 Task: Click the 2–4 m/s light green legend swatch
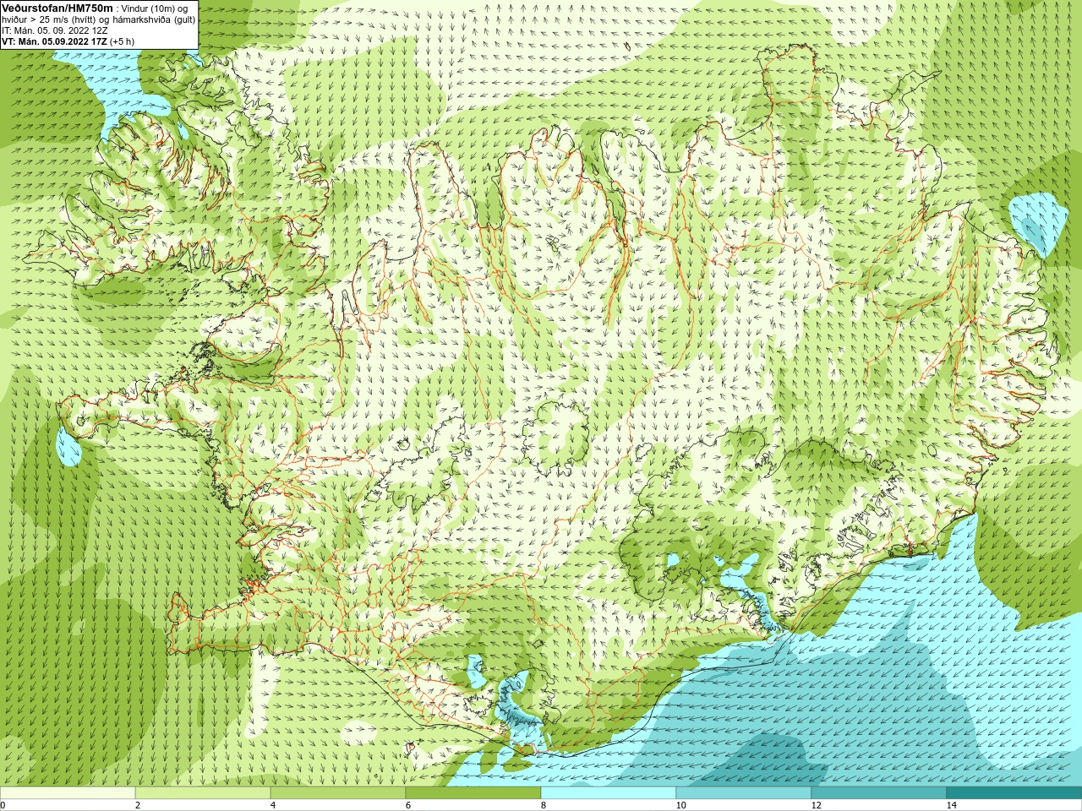click(x=203, y=793)
